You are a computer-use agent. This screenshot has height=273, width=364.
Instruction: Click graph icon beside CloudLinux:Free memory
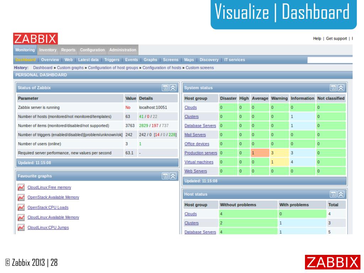(x=21, y=187)
